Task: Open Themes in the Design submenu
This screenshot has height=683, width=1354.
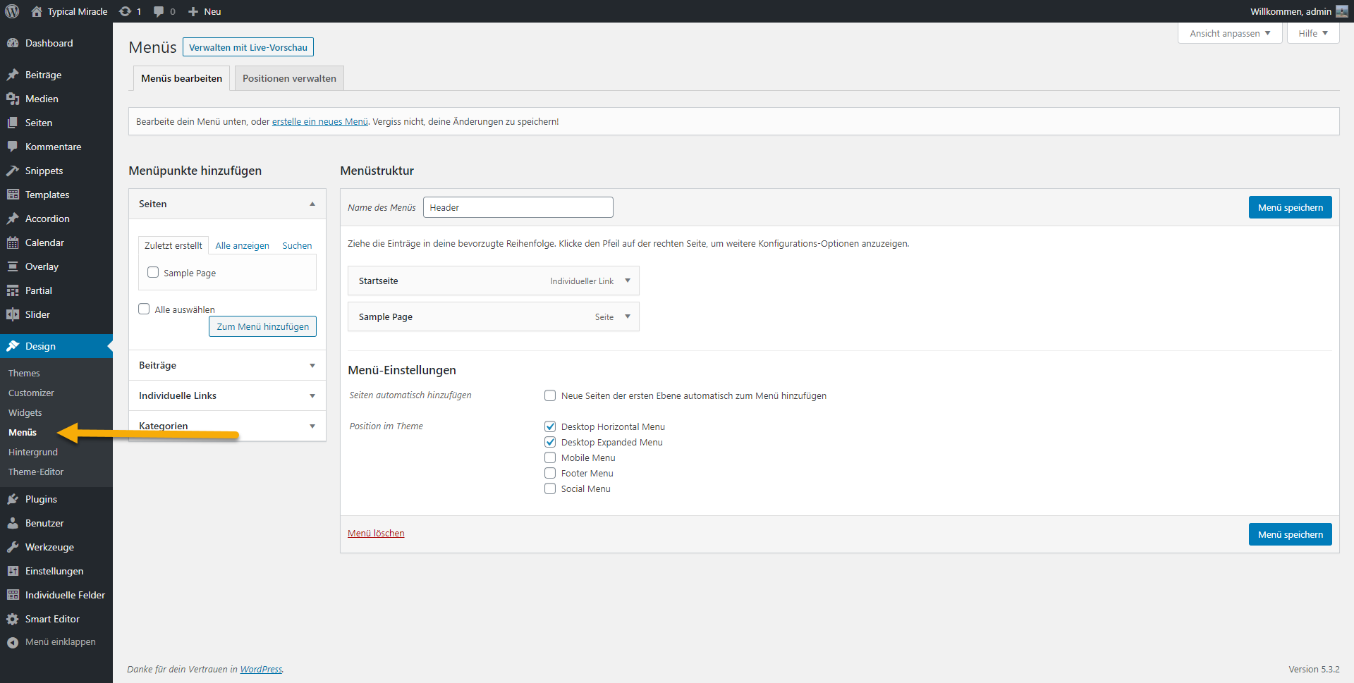Action: pos(24,373)
